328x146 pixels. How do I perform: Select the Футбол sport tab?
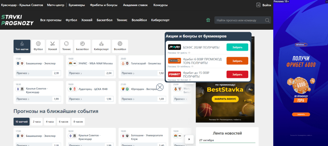pyautogui.click(x=38, y=46)
